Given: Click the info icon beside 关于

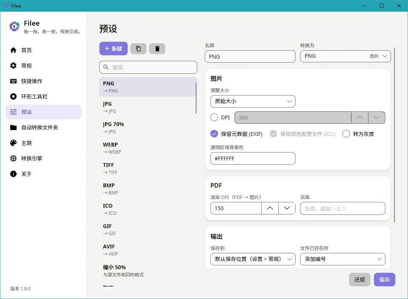Looking at the screenshot, I should (13, 174).
